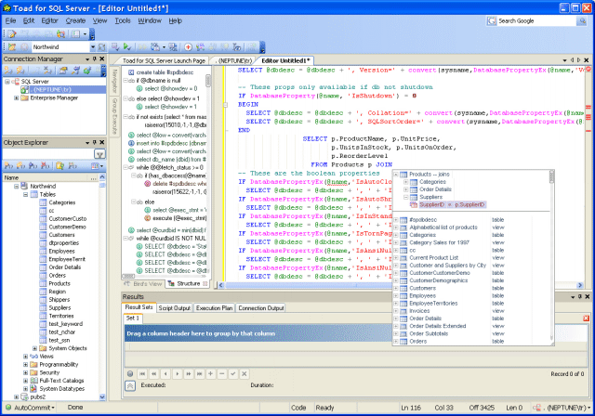Select the (NEPTUNE\tr) connection node
The image size is (595, 416).
[x=52, y=89]
